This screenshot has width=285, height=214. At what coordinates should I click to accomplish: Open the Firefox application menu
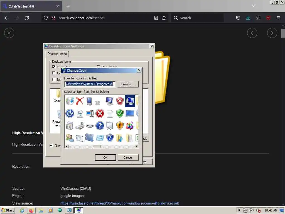(278, 18)
